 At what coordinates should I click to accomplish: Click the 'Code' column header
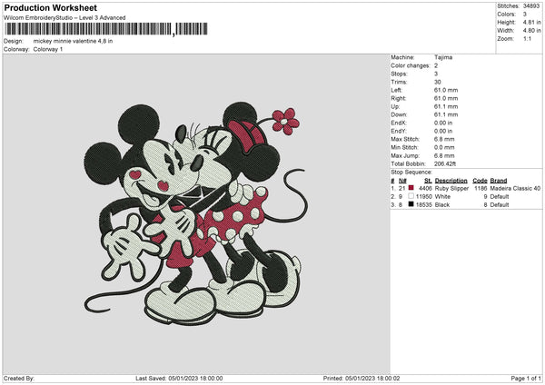click(x=480, y=181)
